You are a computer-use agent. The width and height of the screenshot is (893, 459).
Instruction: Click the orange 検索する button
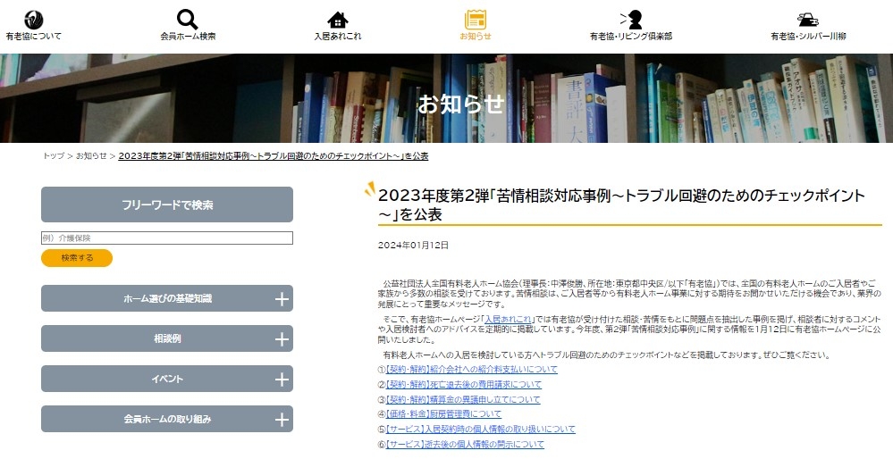(77, 258)
